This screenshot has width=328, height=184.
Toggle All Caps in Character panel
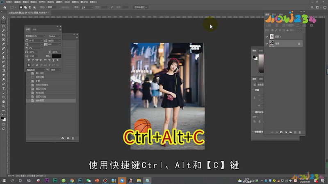[37, 61]
